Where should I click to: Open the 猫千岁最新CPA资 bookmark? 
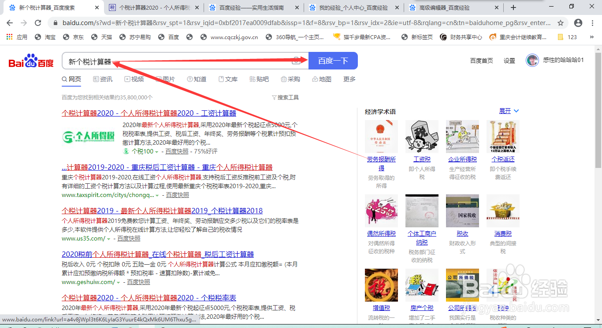362,37
